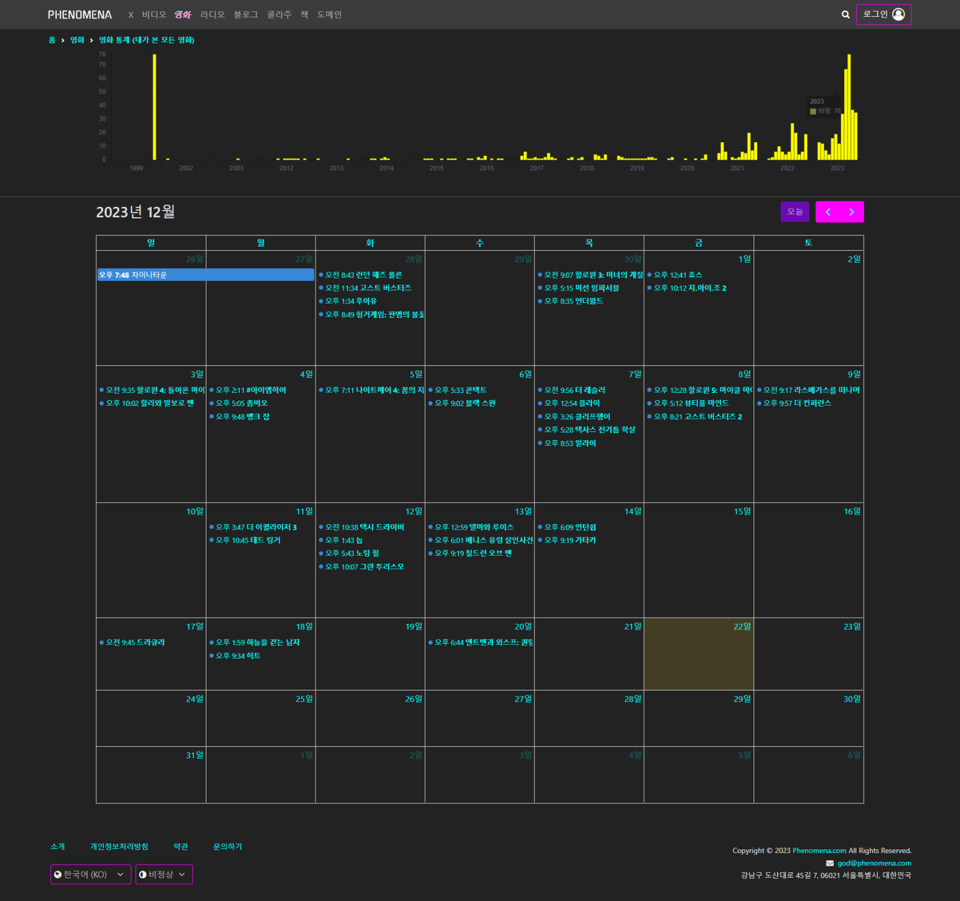The height and width of the screenshot is (901, 960).
Task: Click the PHENOMENA logo
Action: [x=80, y=15]
